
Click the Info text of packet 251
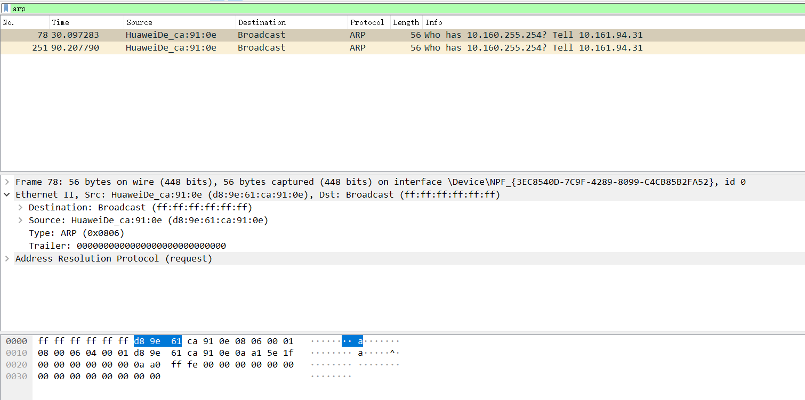coord(534,48)
